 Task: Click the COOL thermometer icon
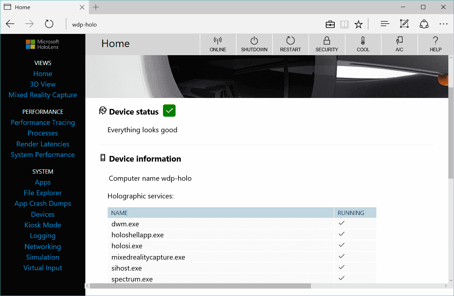click(x=363, y=40)
